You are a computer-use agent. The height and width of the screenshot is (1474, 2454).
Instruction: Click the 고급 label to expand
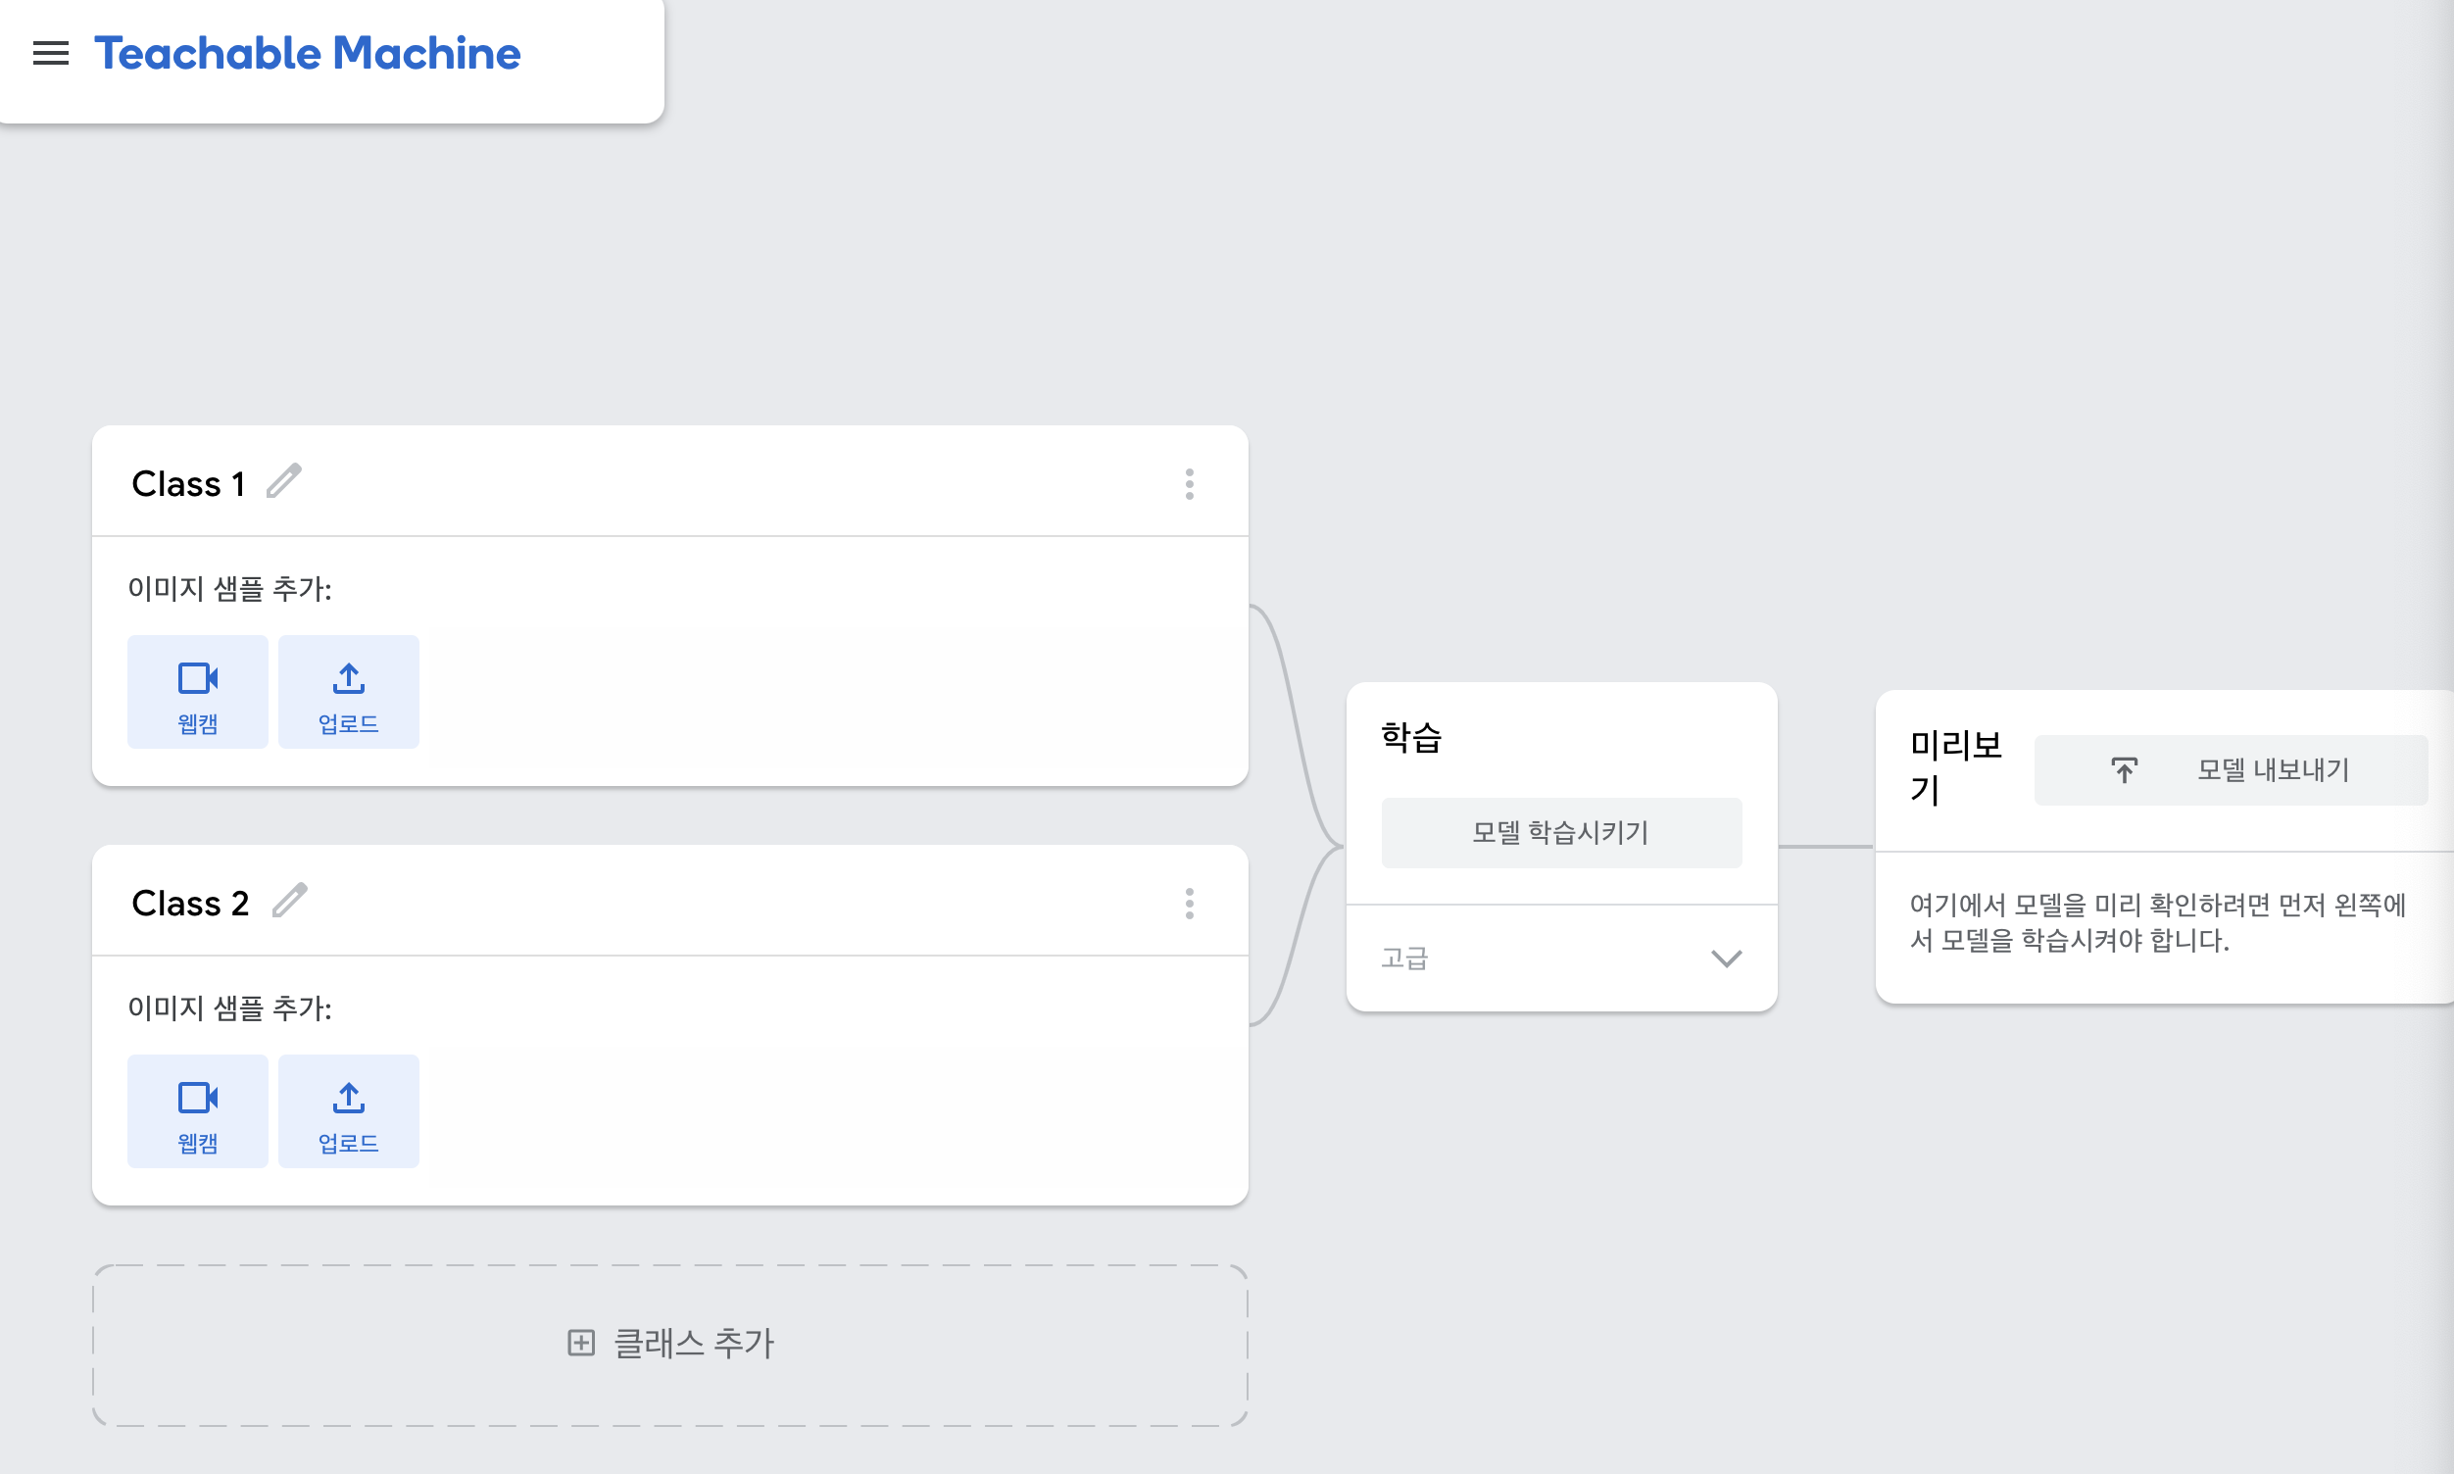(1404, 958)
